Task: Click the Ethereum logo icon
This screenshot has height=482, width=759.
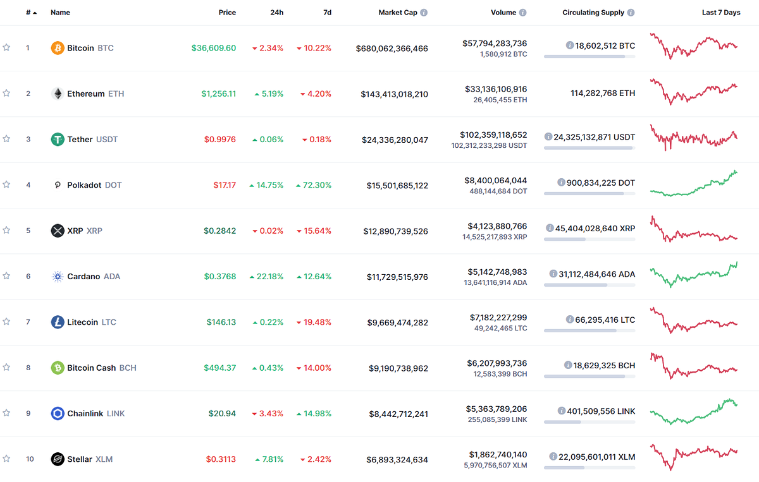Action: pos(58,93)
